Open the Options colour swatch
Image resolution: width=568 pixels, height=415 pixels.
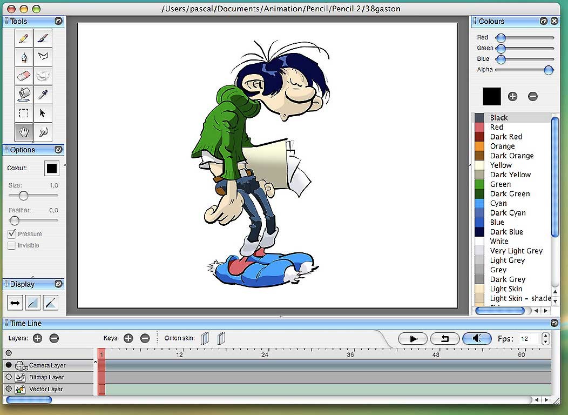coord(52,168)
